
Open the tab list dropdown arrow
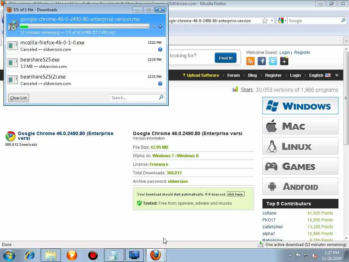click(346, 41)
